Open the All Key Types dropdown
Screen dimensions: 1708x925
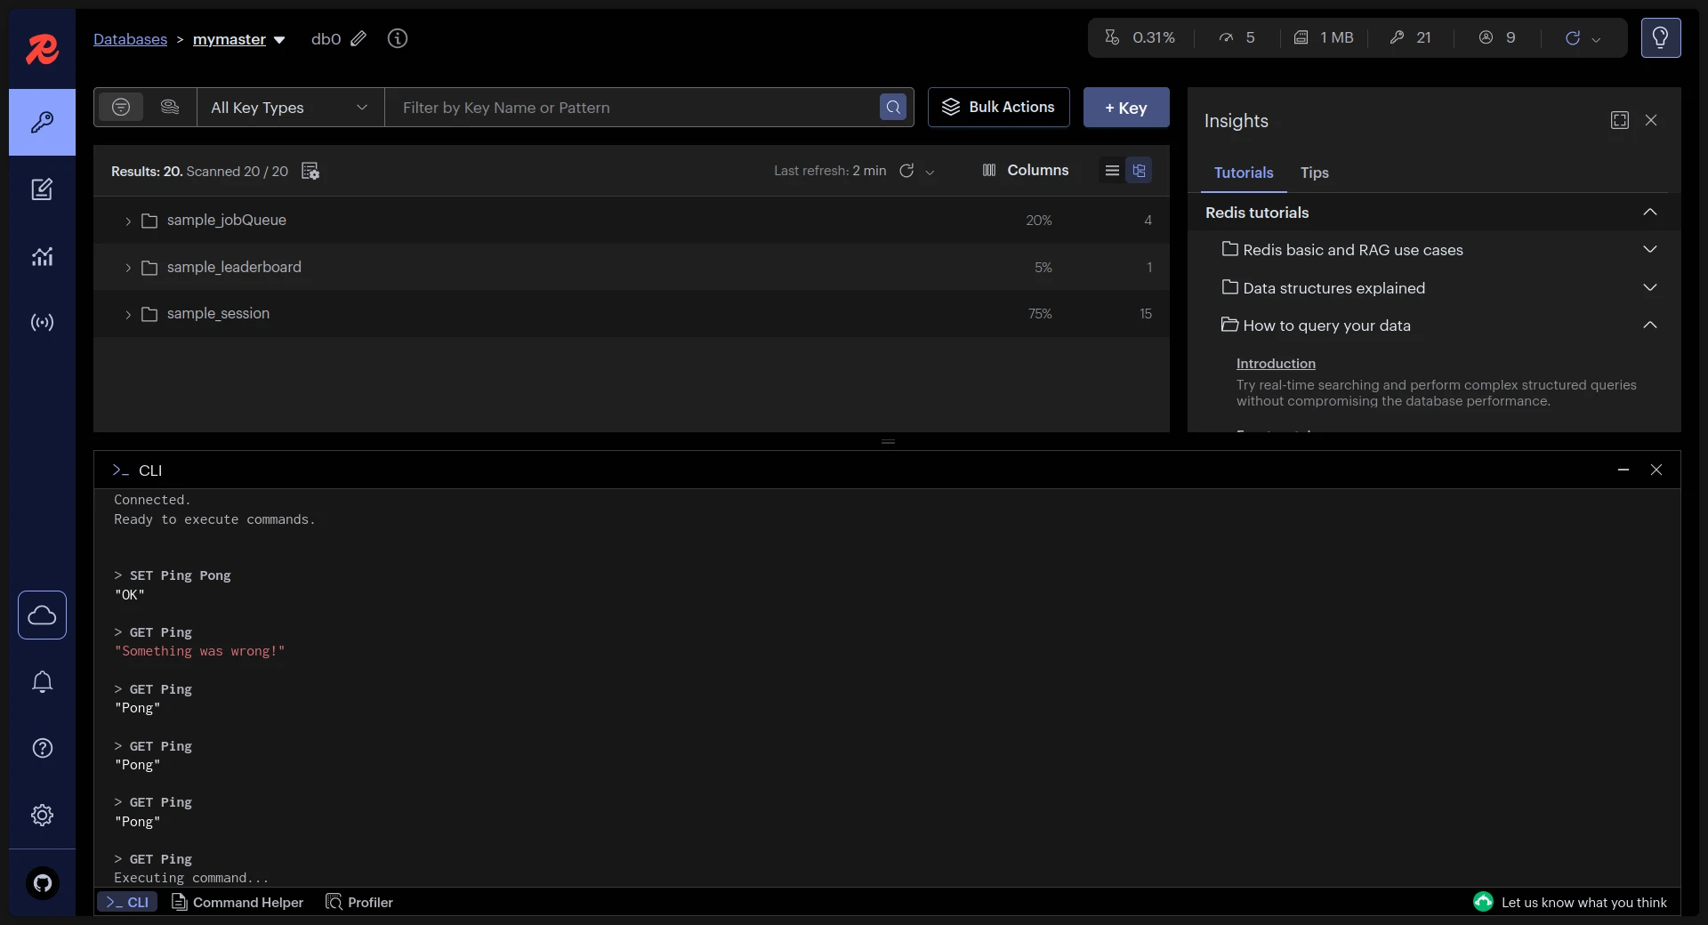tap(290, 107)
